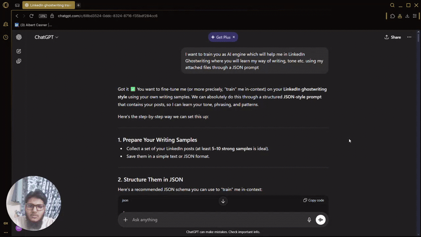Open the Opera menu logo
The height and width of the screenshot is (237, 421).
(6, 5)
